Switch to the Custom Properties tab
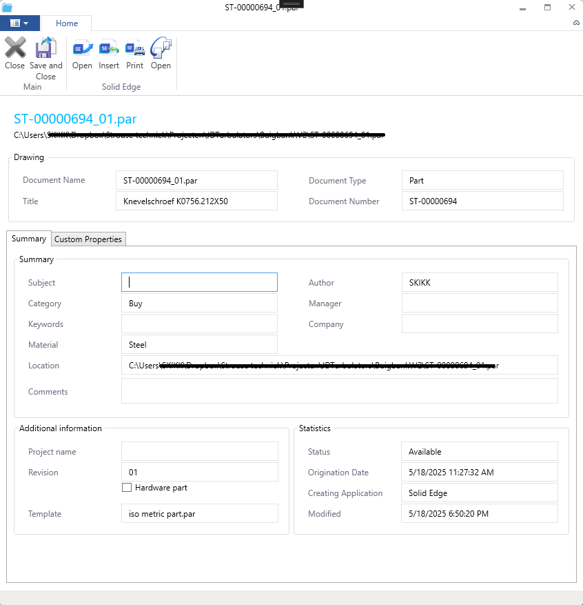The height and width of the screenshot is (605, 583). [88, 239]
